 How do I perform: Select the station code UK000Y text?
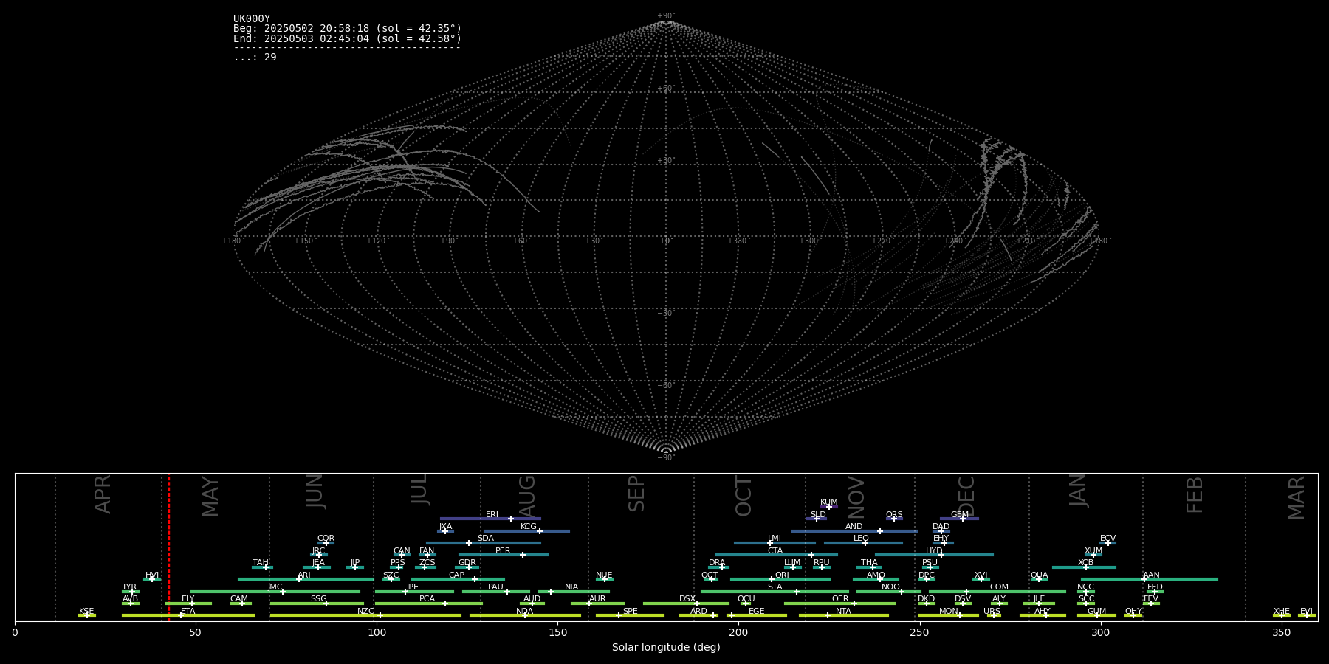click(x=252, y=19)
